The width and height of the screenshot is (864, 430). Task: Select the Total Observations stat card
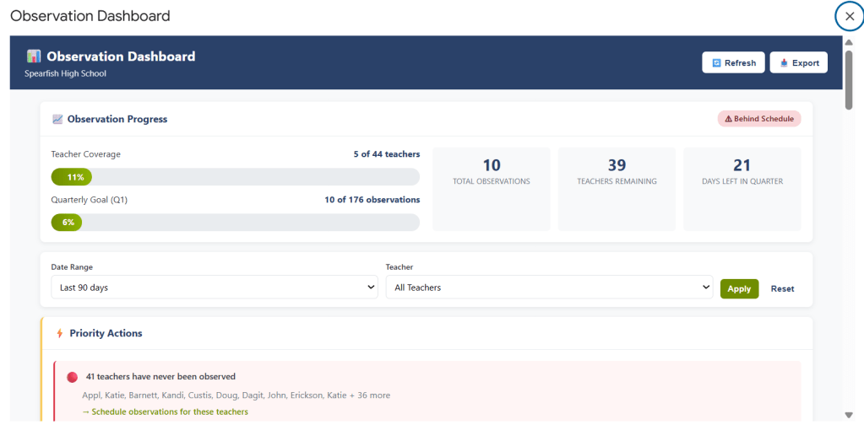[491, 189]
